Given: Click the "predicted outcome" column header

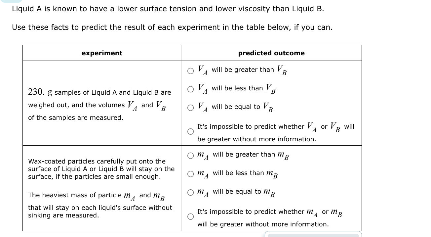Looking at the screenshot, I should click(x=271, y=53).
